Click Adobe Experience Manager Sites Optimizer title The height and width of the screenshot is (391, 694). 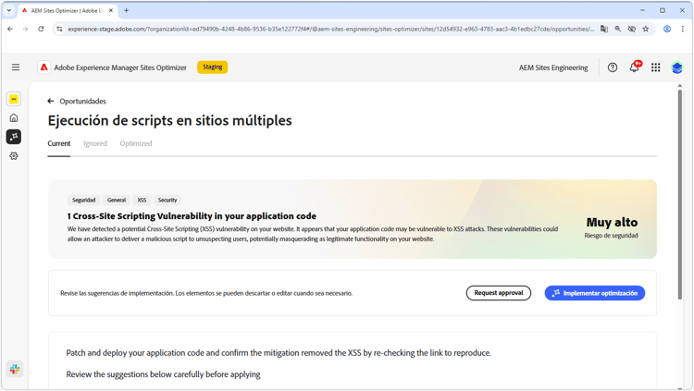click(120, 67)
